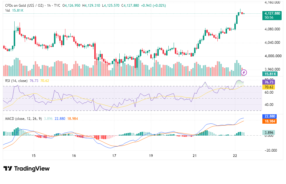
Task: Select the purple 76.73 RSI value label
Action: 268,82
